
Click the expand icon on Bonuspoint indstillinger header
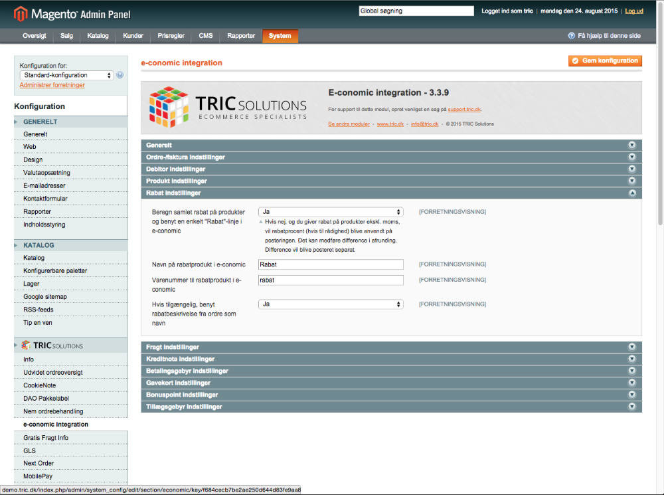[x=631, y=394]
